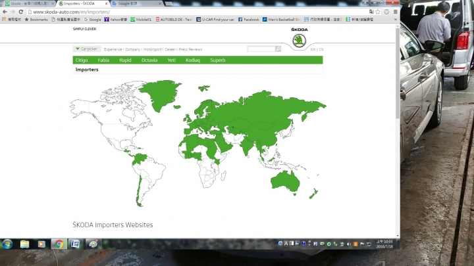This screenshot has width=474, height=266.
Task: Click the ŠKODA winged-arrow logo
Action: coord(299,41)
